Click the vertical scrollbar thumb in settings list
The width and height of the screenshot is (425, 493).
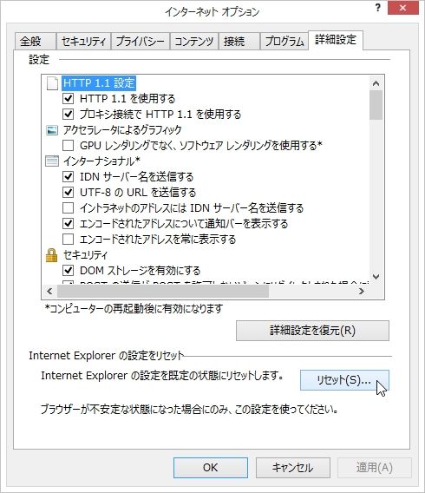click(x=376, y=105)
